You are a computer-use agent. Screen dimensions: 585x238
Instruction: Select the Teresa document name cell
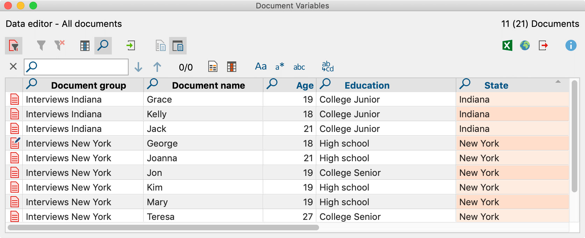click(203, 216)
